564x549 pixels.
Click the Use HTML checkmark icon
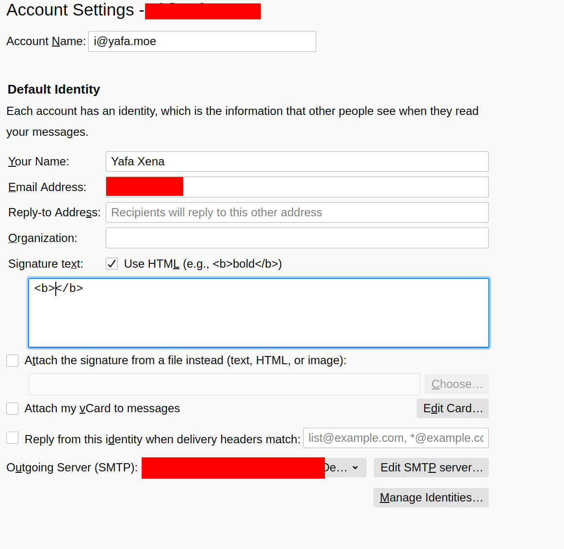tap(112, 264)
